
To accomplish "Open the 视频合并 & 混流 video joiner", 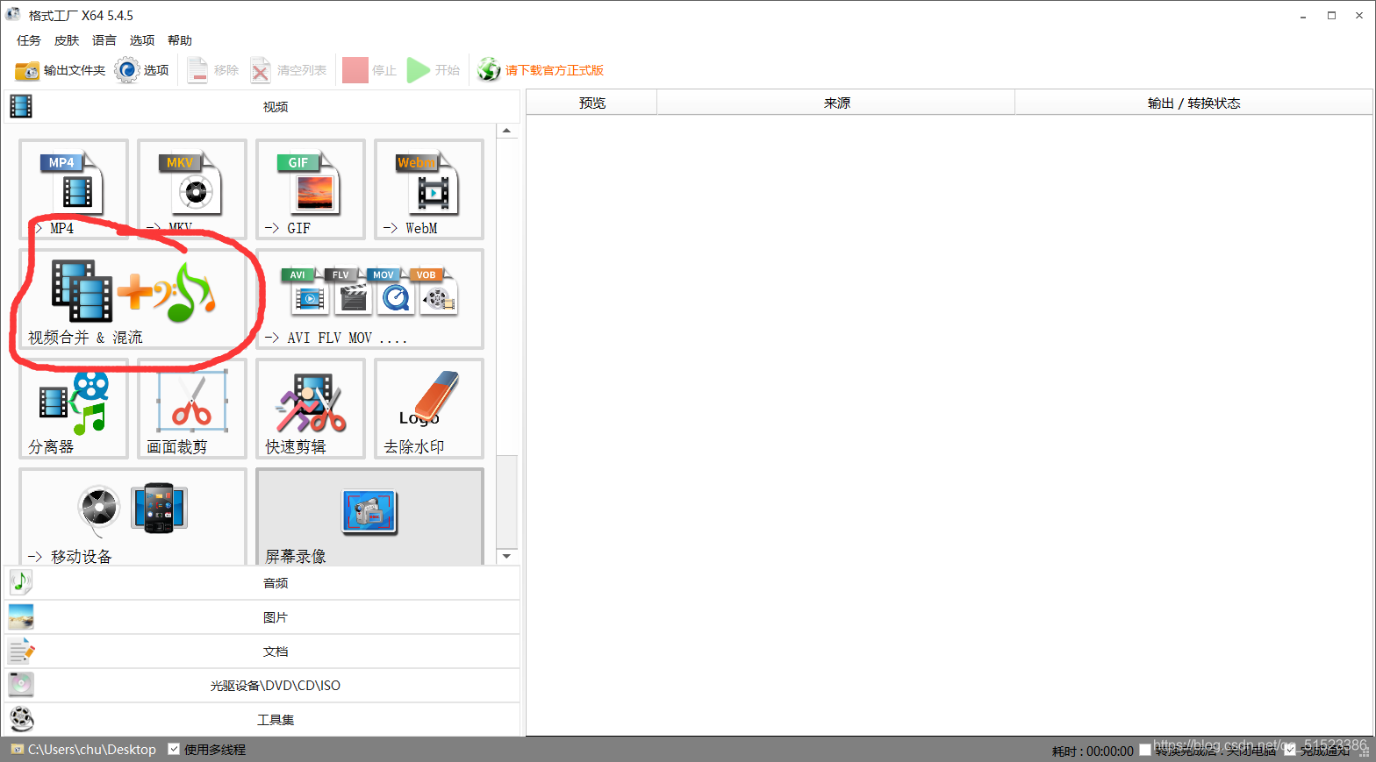I will point(133,299).
